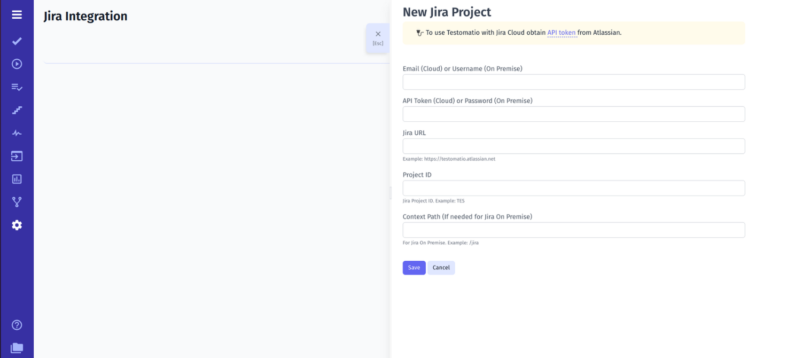View reports with the bar chart icon
This screenshot has height=358, width=795.
[x=16, y=178]
